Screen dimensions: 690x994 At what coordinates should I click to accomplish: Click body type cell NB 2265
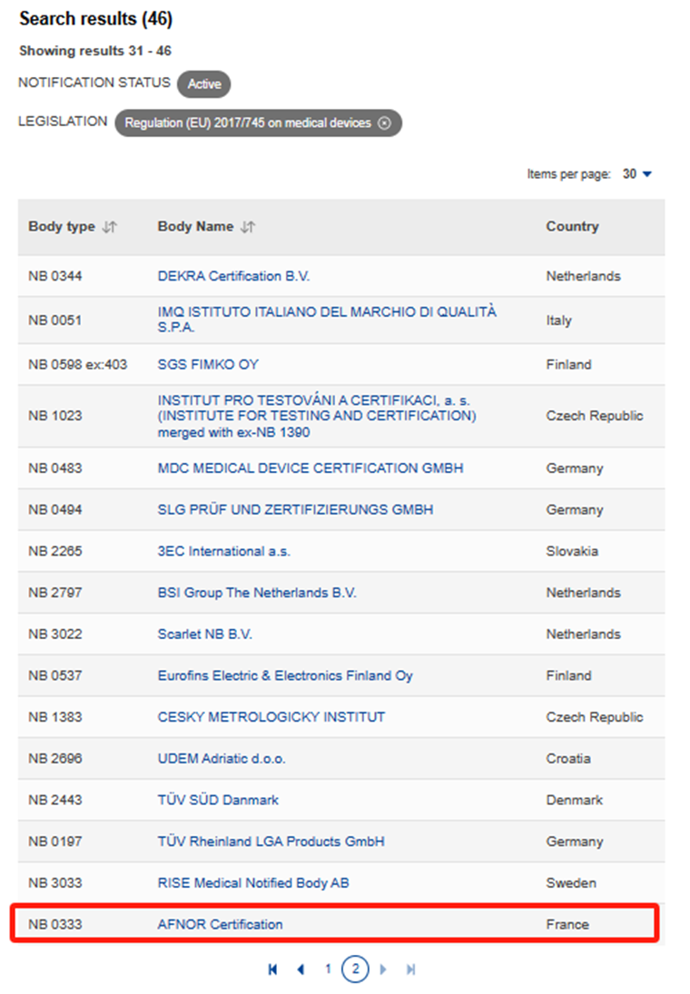point(55,552)
